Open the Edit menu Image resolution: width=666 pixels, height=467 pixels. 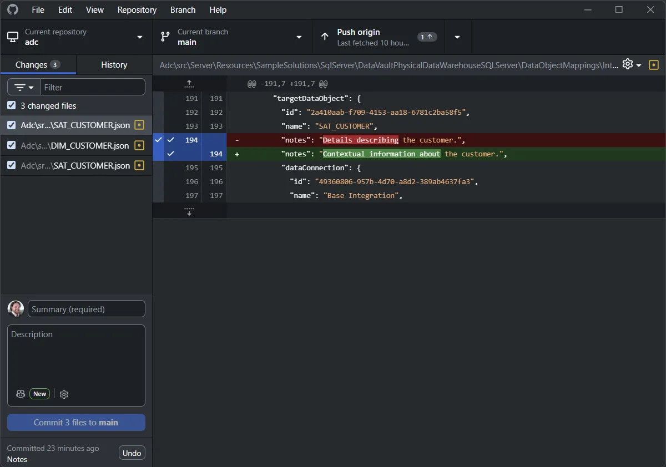pos(65,9)
